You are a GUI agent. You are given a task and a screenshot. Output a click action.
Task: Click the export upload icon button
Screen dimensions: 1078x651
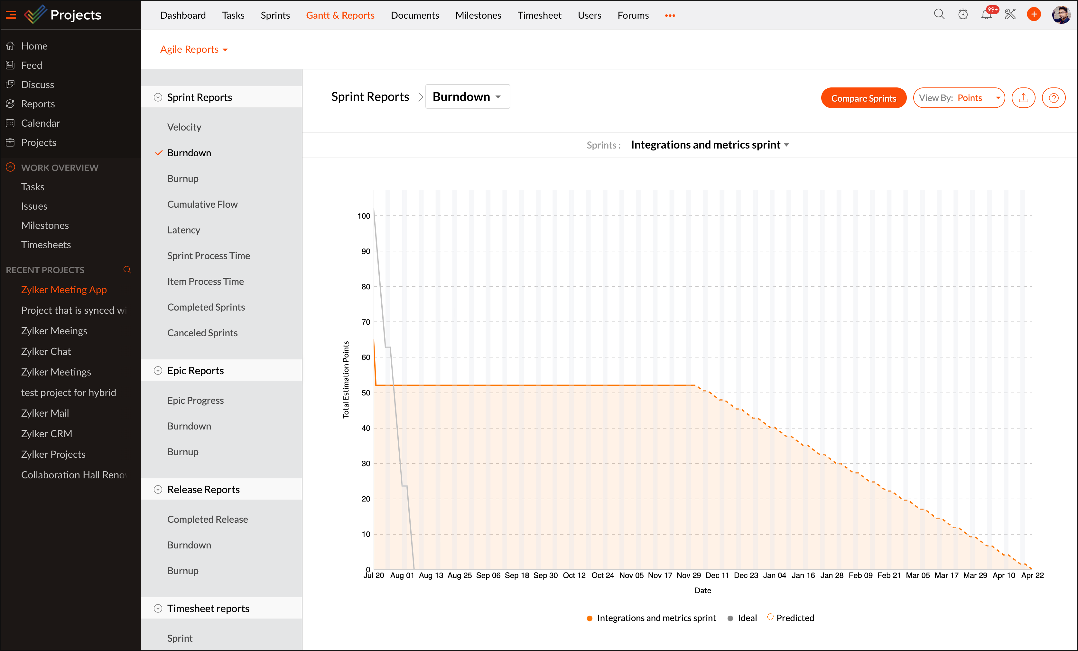point(1023,98)
